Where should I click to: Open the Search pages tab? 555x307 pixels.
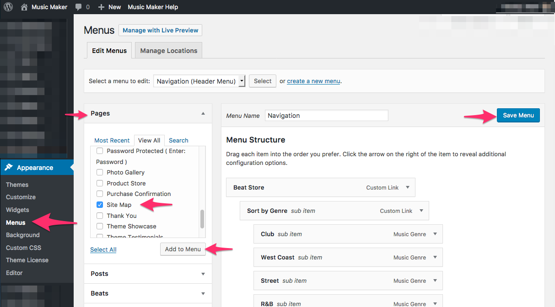pos(178,140)
